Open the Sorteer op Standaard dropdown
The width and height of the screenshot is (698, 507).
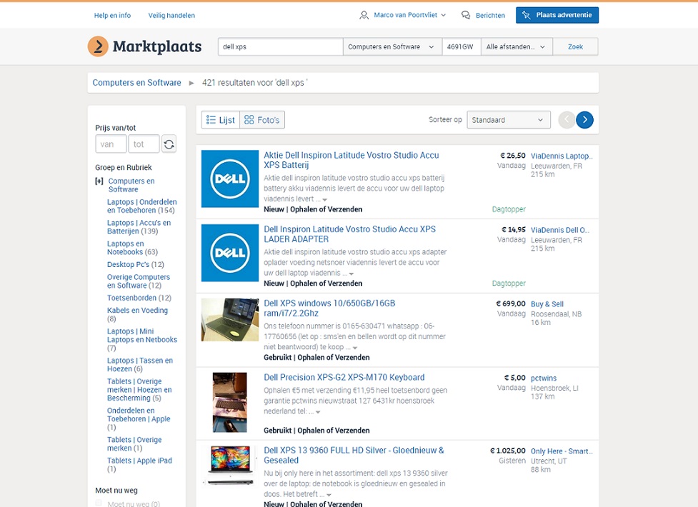pos(509,120)
